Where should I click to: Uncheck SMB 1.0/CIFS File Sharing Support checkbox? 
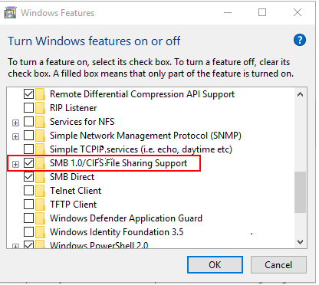(x=28, y=163)
